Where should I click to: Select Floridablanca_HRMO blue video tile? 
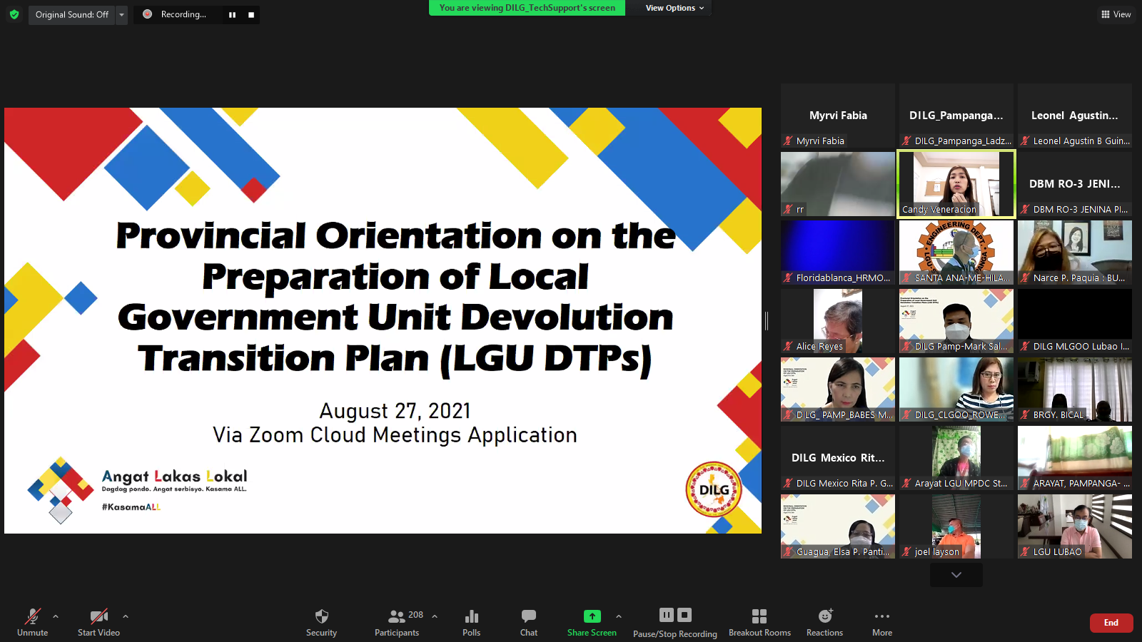[x=838, y=253]
